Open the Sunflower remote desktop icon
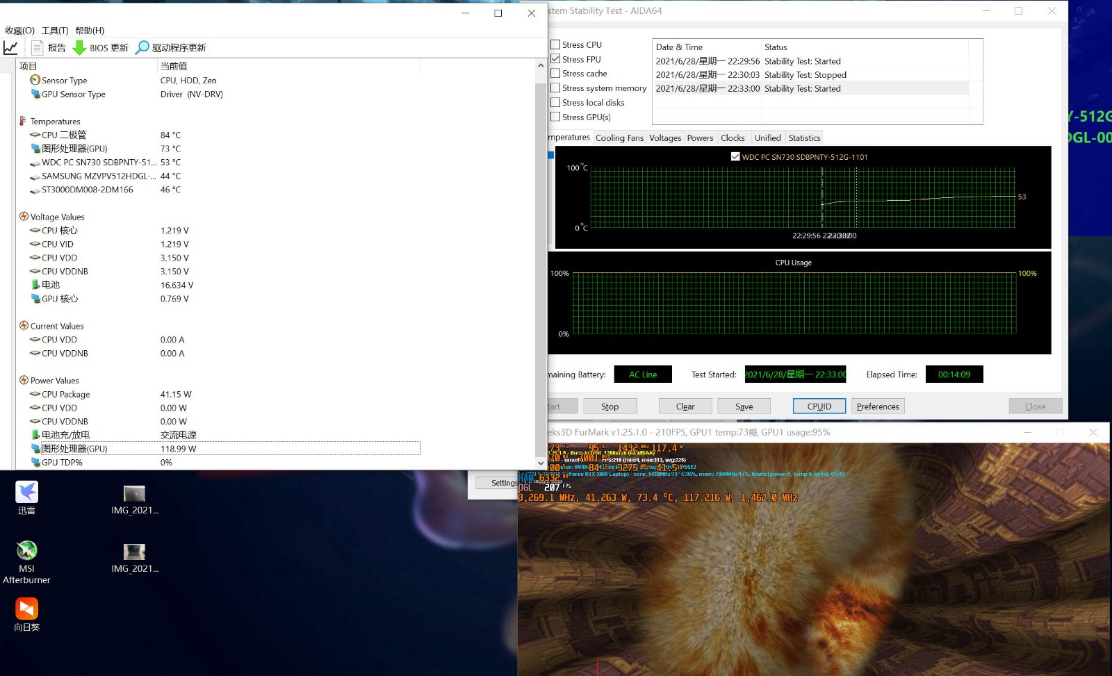Screen dimensions: 1112x676 26,614
